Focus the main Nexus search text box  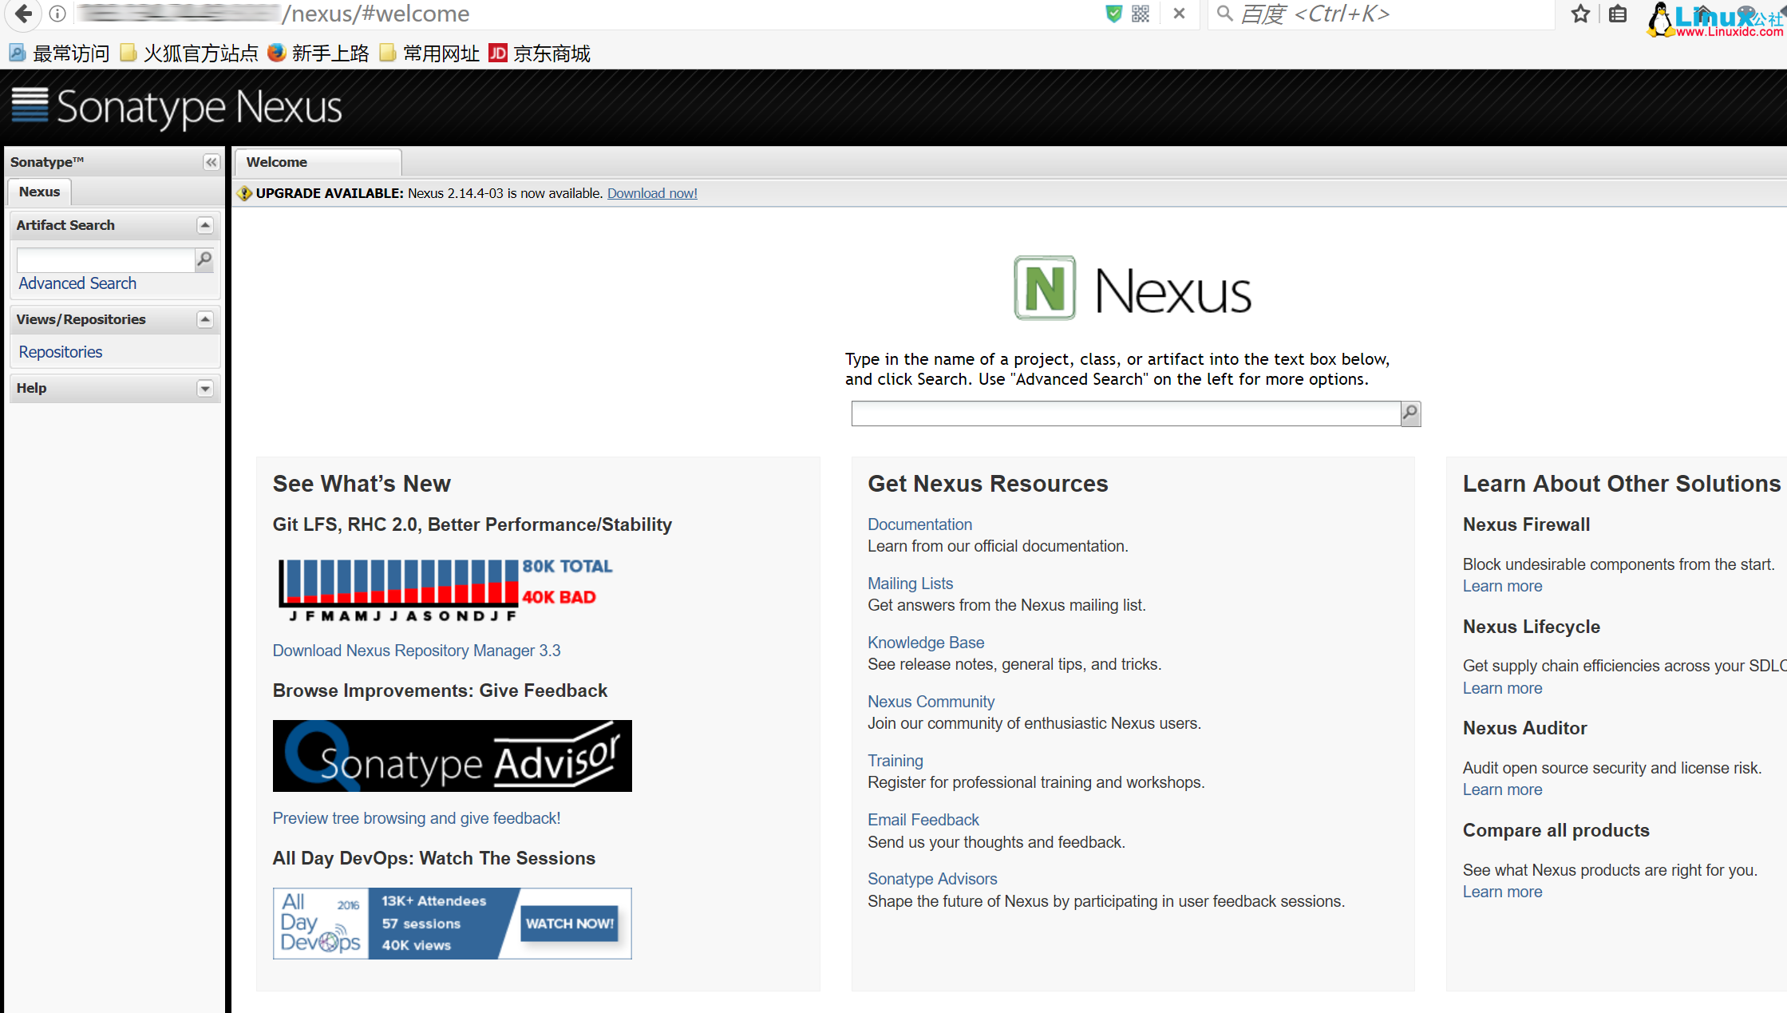point(1125,414)
